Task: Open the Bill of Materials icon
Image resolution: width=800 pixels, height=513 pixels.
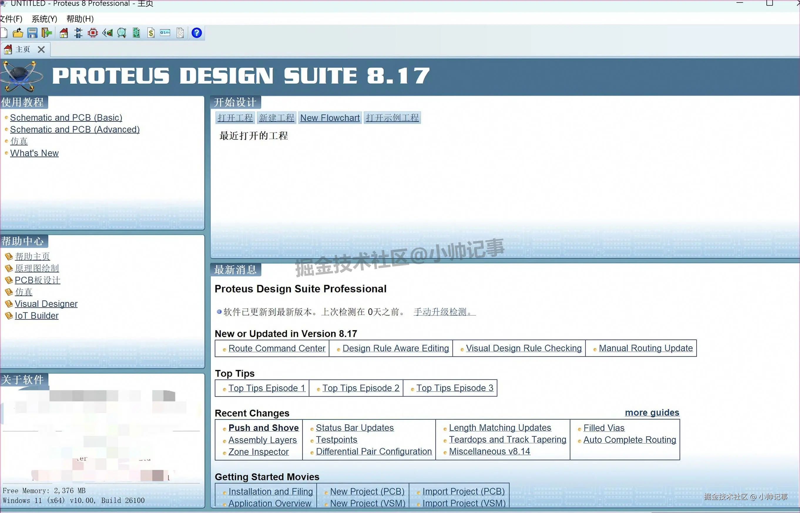Action: [x=151, y=33]
